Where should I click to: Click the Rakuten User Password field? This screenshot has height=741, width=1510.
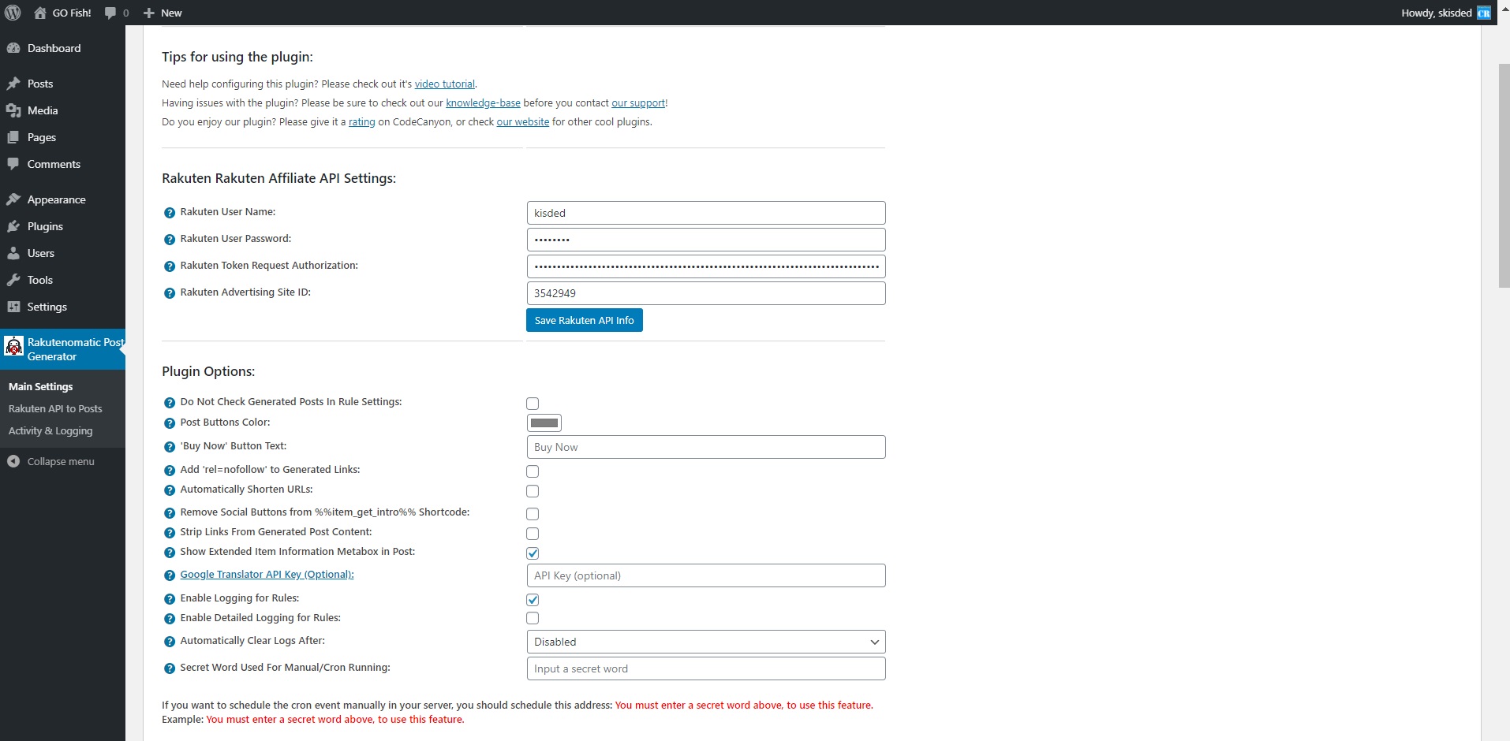point(705,240)
